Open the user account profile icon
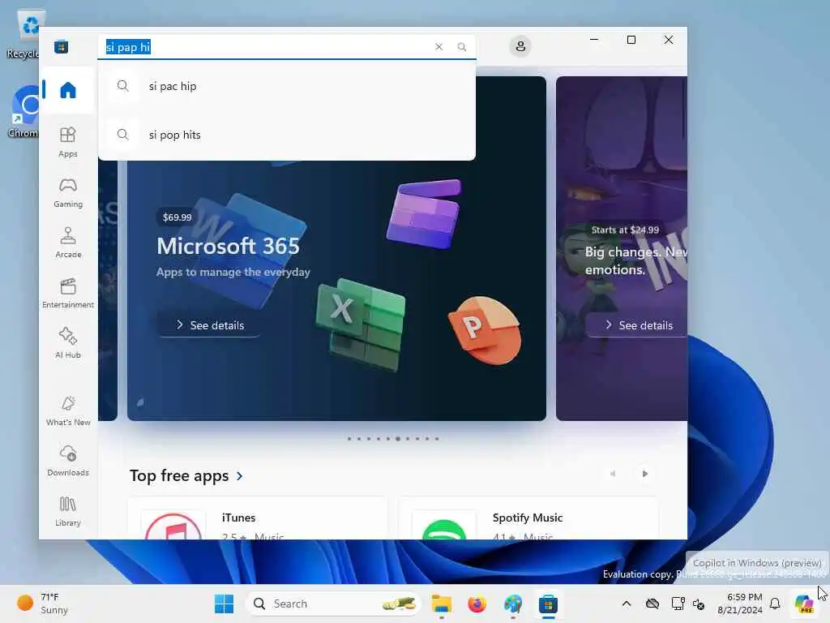Screen dimensions: 830x623 click(520, 46)
